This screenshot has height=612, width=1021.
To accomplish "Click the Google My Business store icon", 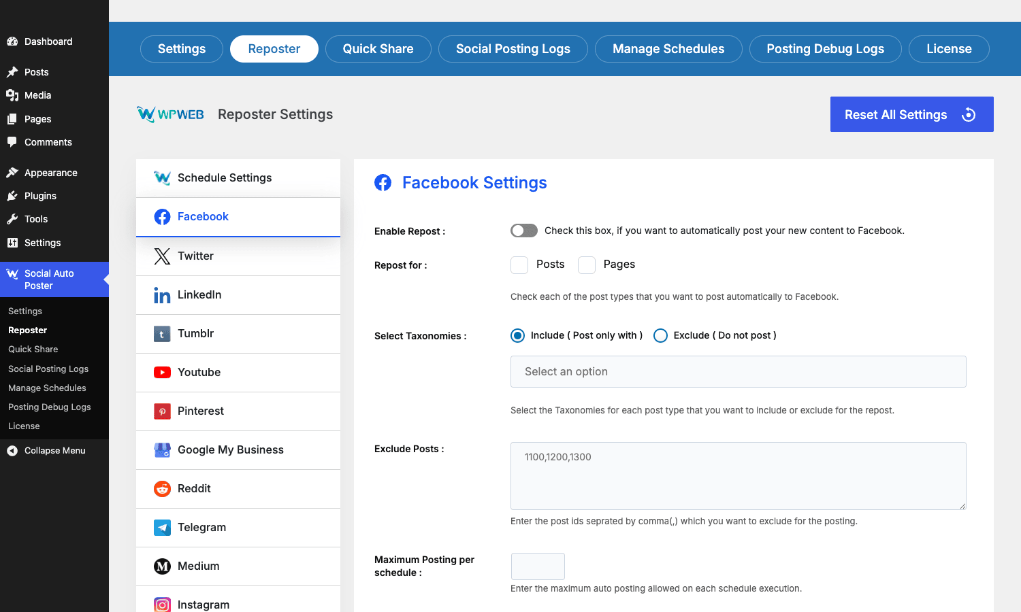I will 162,450.
